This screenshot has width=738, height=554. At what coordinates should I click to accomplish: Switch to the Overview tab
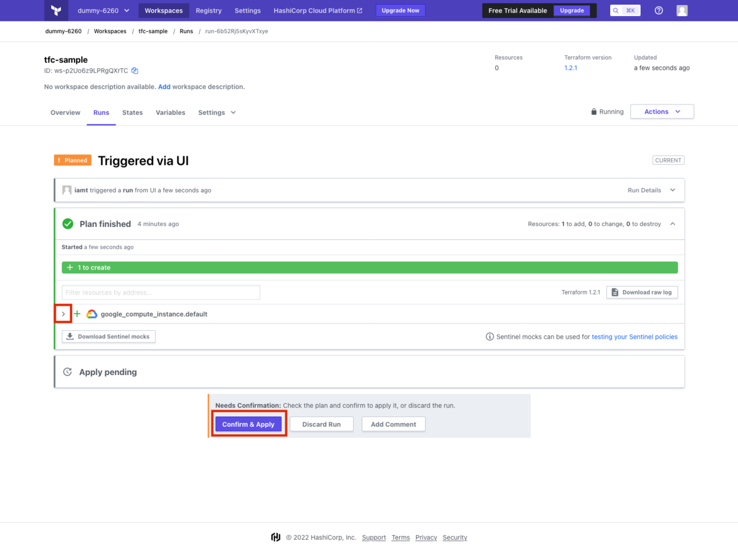pos(65,113)
